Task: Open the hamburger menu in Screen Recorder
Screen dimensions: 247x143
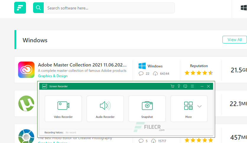Action: click(x=192, y=86)
